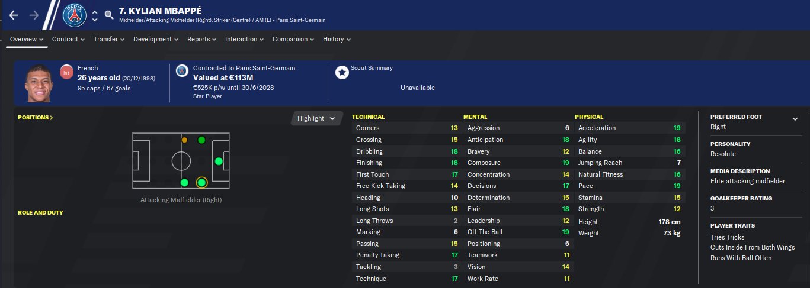This screenshot has height=288, width=810.
Task: Select the orange position dot on the pitch
Action: pyautogui.click(x=184, y=140)
